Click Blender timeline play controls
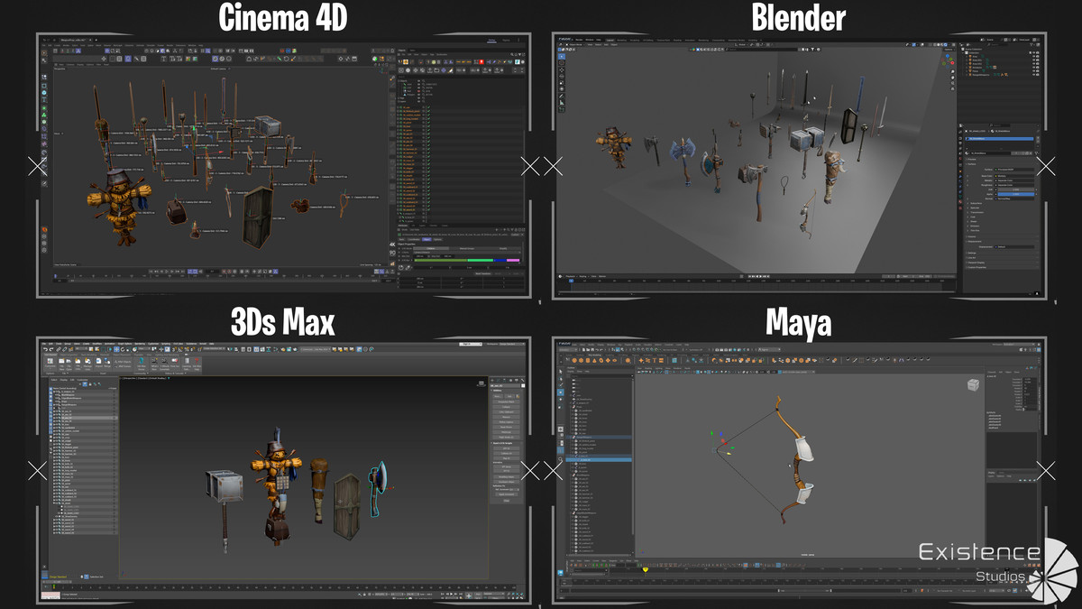 pyautogui.click(x=759, y=276)
